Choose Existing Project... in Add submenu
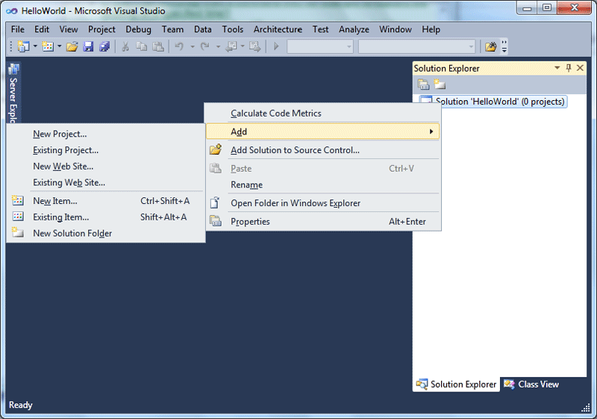The height and width of the screenshot is (419, 597). pos(106,150)
